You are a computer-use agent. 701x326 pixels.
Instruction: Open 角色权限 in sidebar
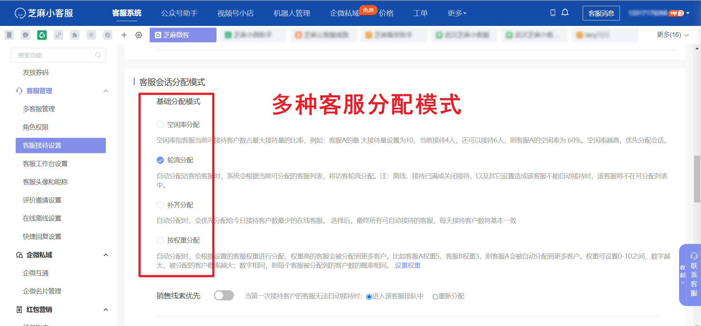click(35, 127)
